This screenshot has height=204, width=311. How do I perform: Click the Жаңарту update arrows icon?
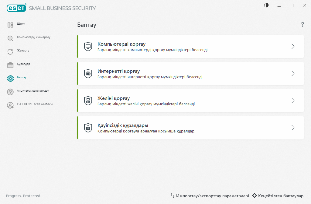pos(10,52)
